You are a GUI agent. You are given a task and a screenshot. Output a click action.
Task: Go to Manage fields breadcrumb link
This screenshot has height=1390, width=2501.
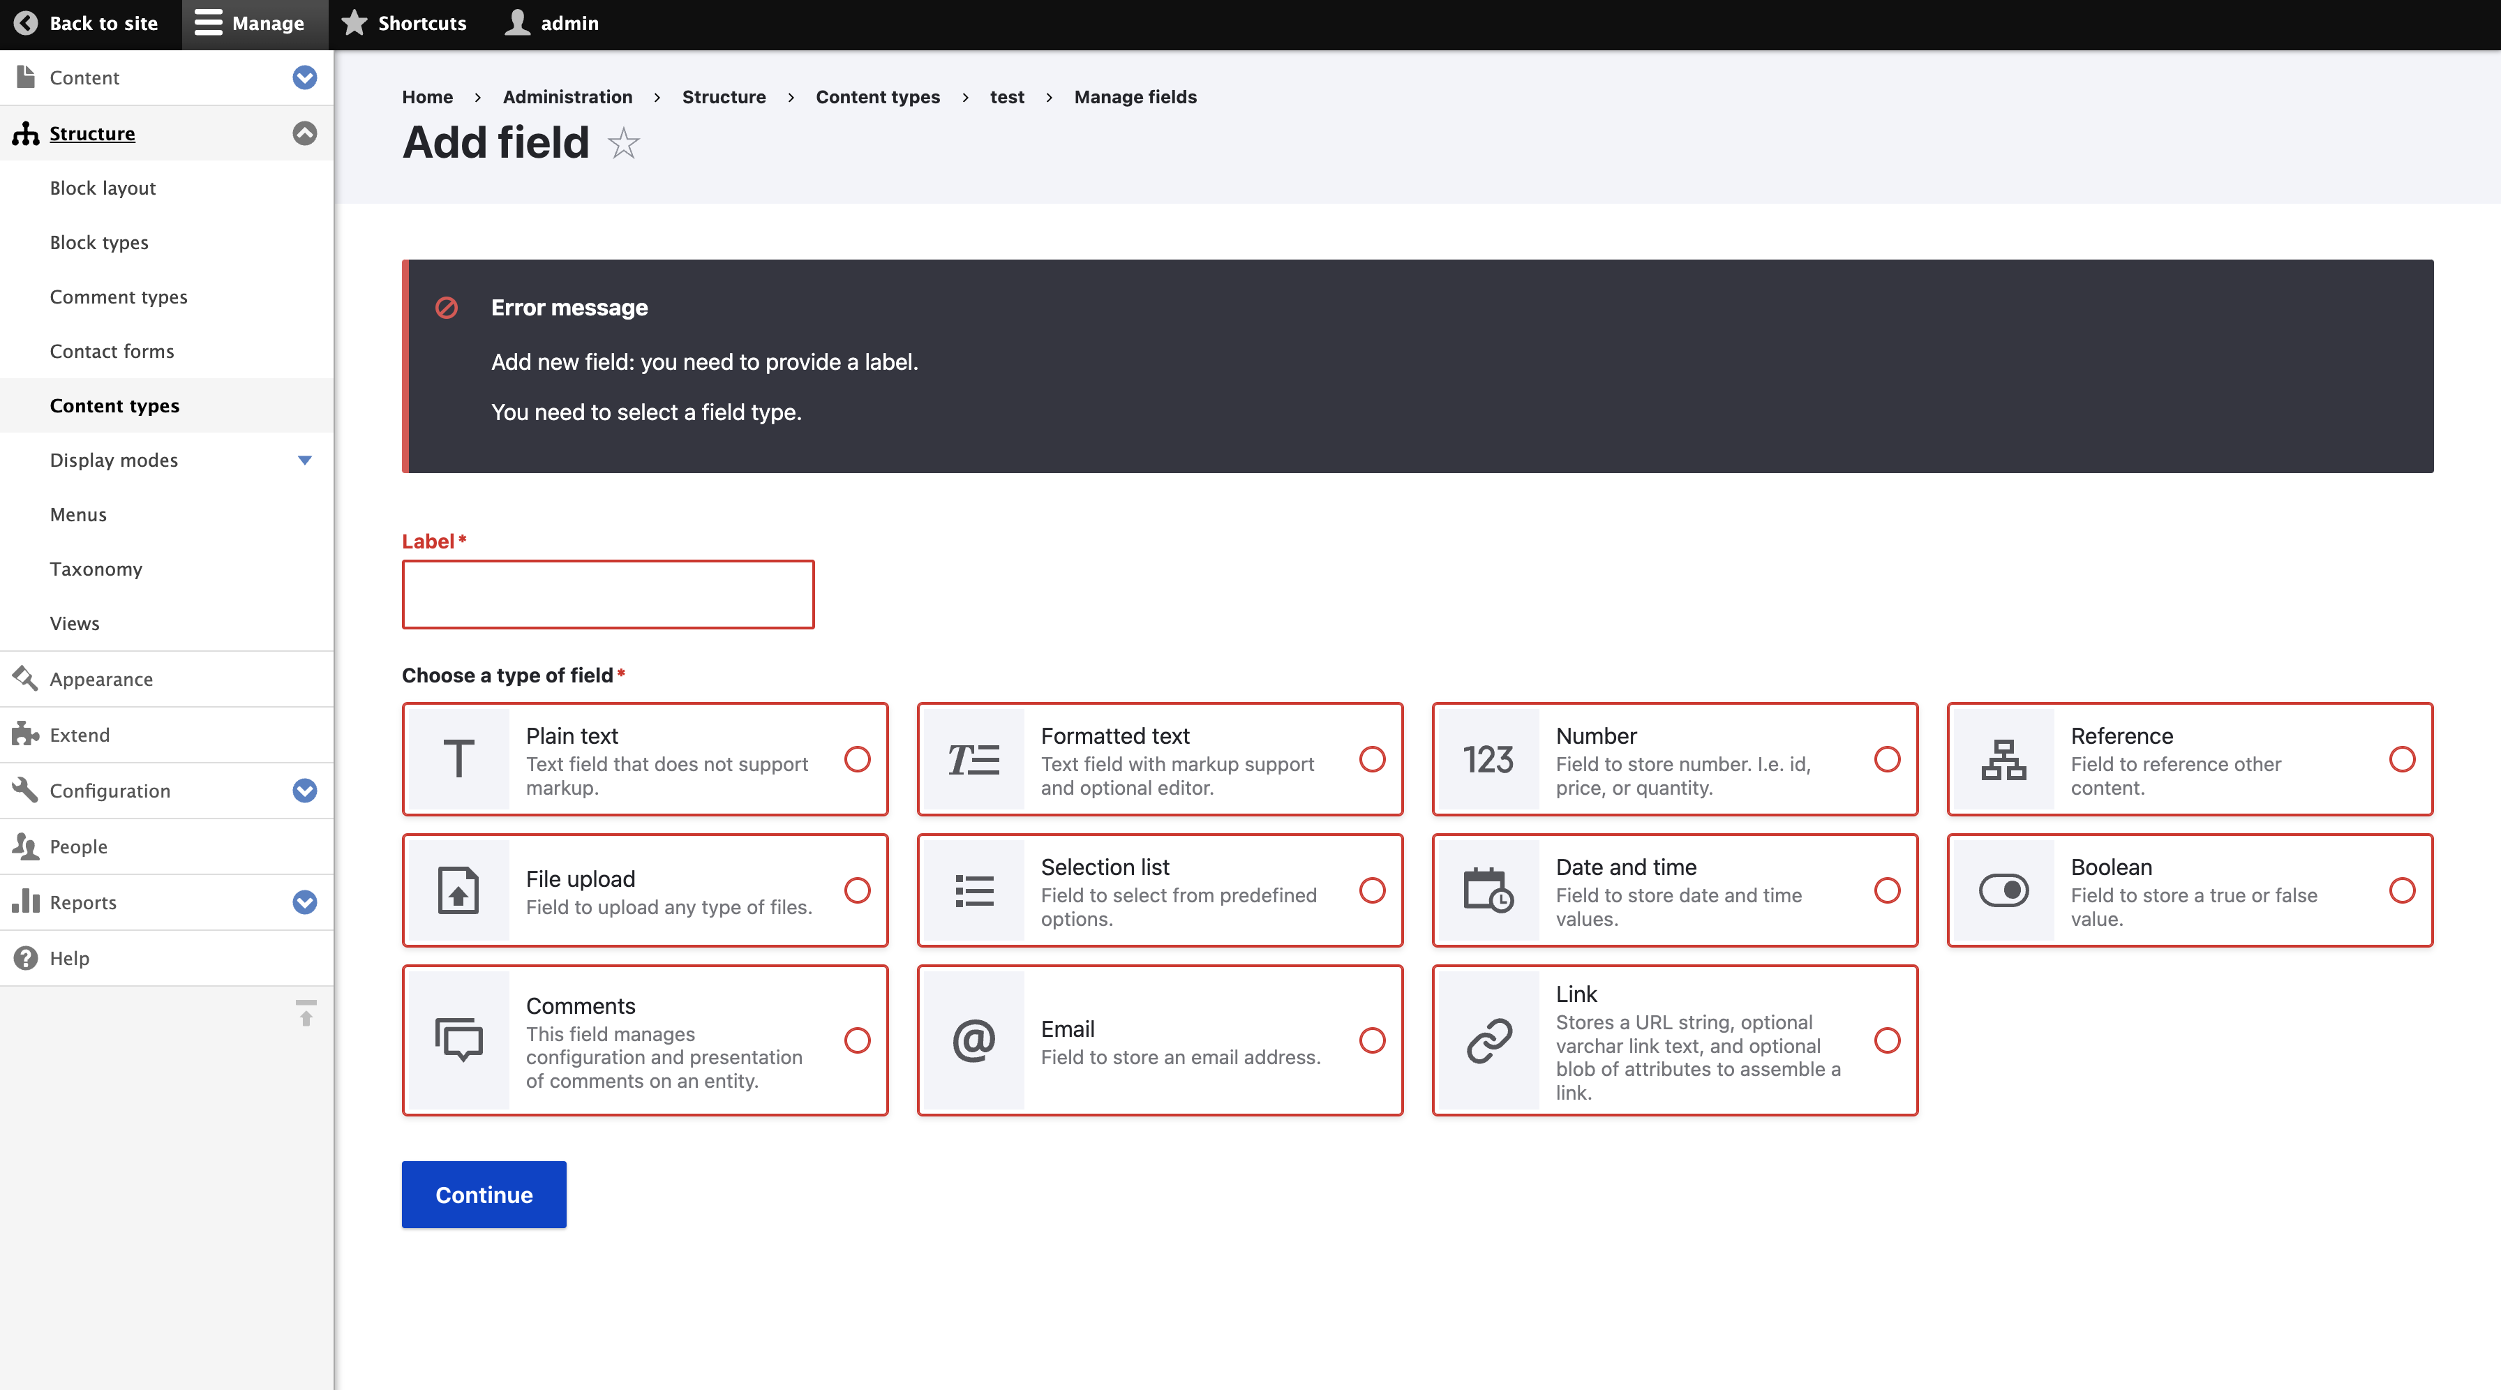point(1135,97)
